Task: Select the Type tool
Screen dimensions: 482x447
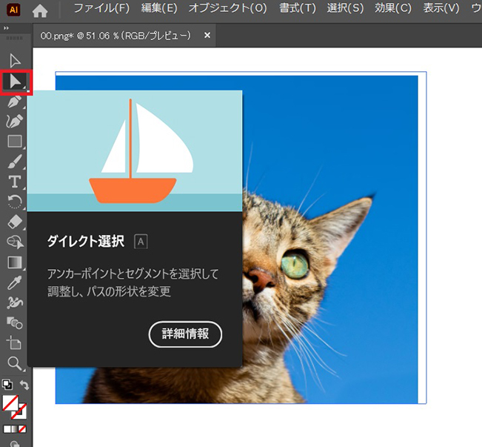Action: click(15, 182)
